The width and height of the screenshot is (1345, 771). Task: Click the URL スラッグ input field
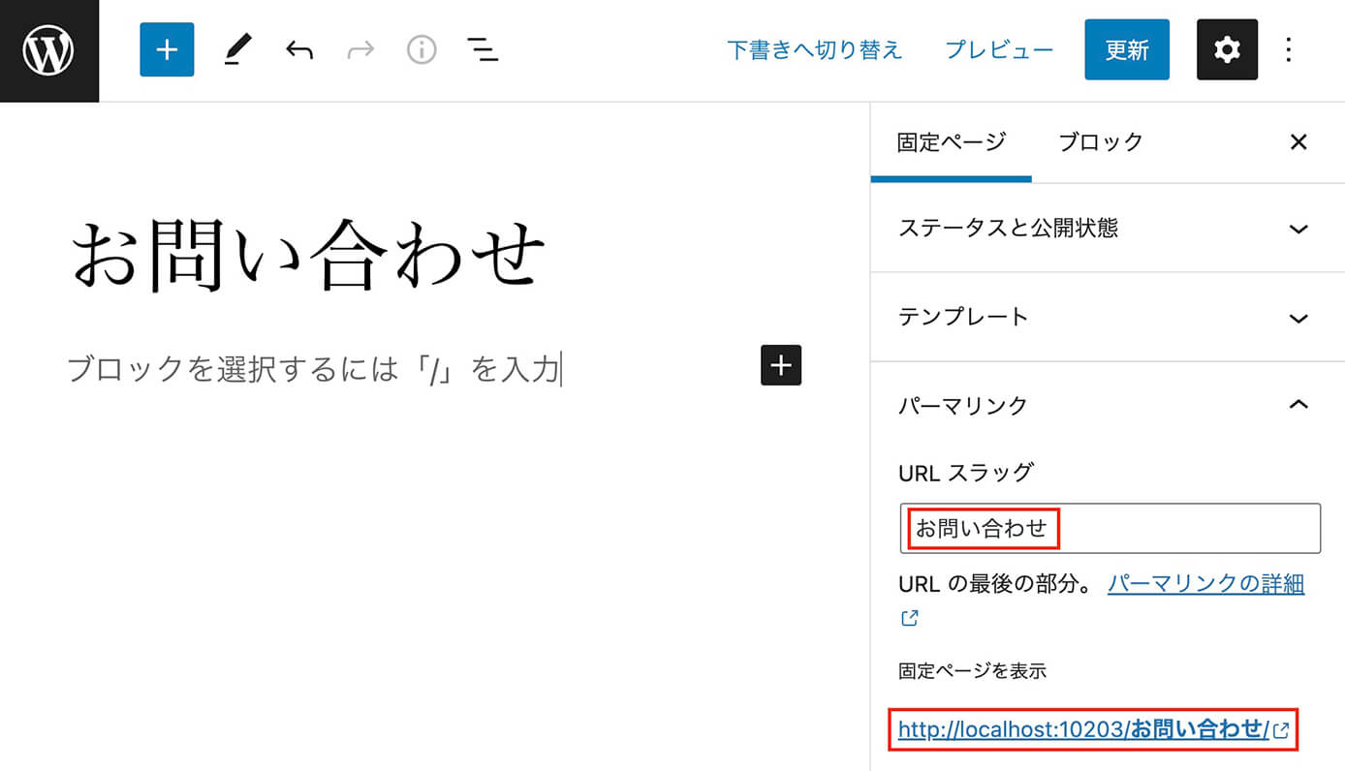click(1110, 529)
